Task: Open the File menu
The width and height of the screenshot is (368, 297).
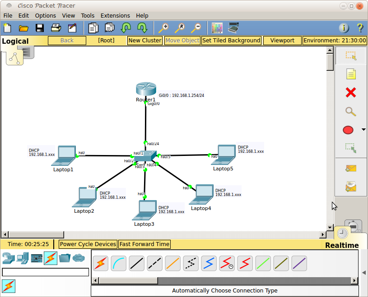Action: (8, 16)
